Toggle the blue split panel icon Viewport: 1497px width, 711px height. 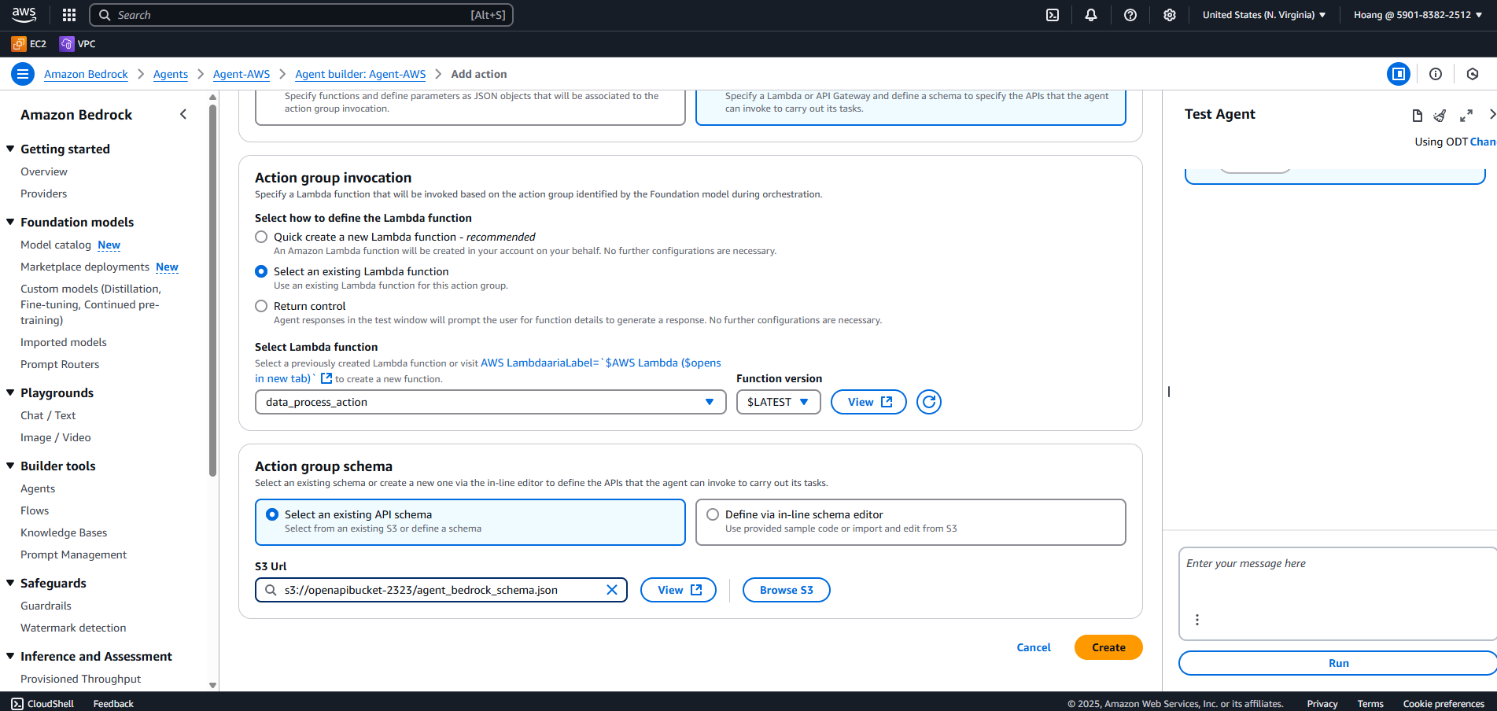[1399, 74]
